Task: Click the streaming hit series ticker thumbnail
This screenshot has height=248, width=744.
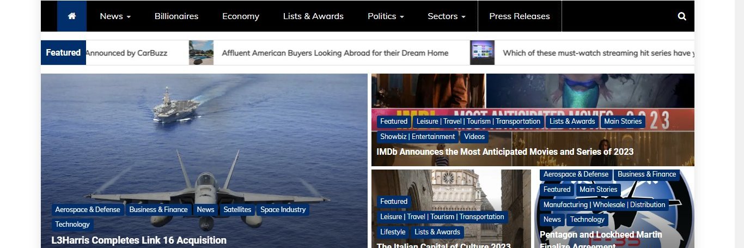Action: [x=482, y=53]
